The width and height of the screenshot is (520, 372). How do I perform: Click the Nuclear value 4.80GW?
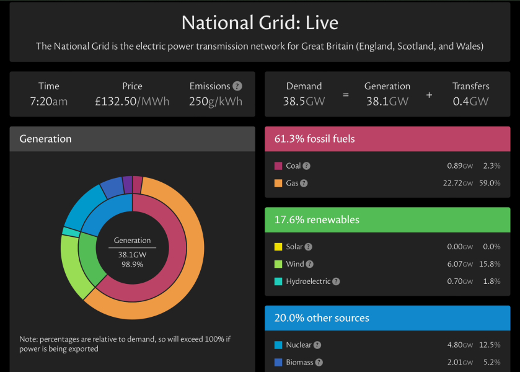point(460,345)
